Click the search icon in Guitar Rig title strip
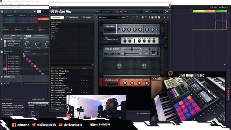The height and width of the screenshot is (130, 231). click(x=166, y=8)
